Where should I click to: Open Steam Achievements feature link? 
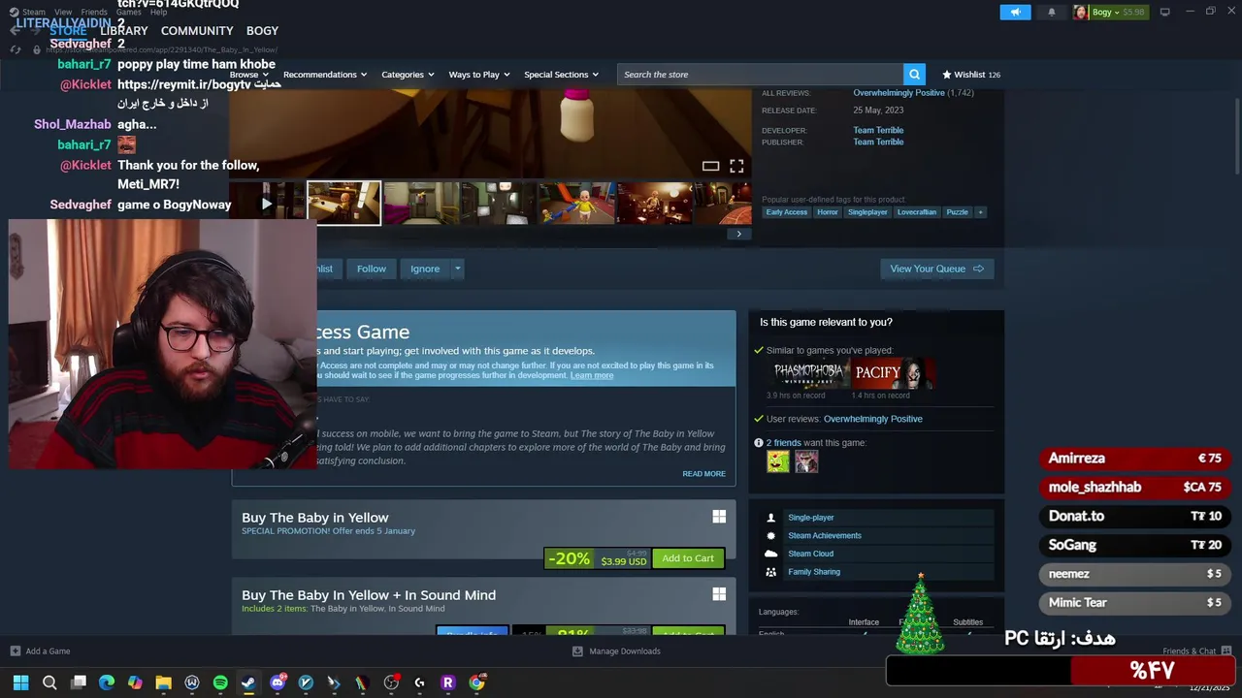pyautogui.click(x=825, y=535)
